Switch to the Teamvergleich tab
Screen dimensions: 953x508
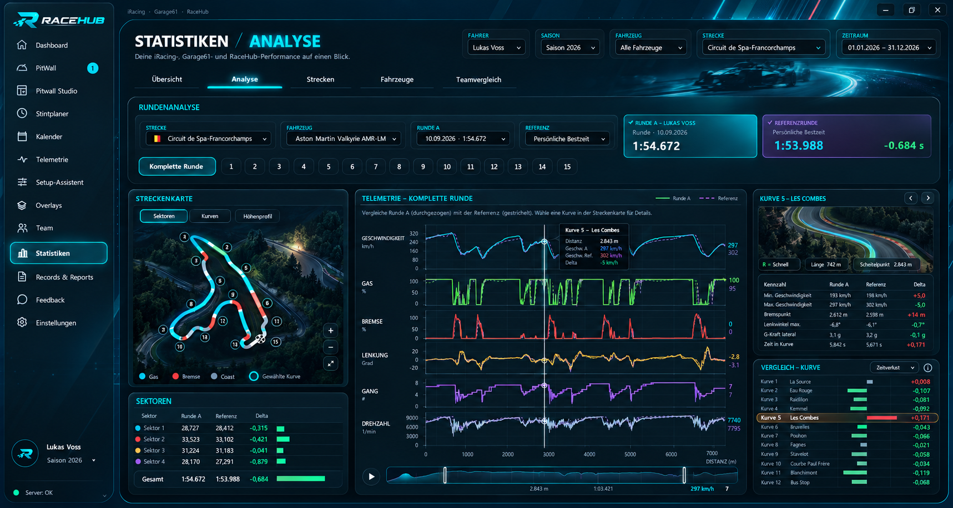478,79
